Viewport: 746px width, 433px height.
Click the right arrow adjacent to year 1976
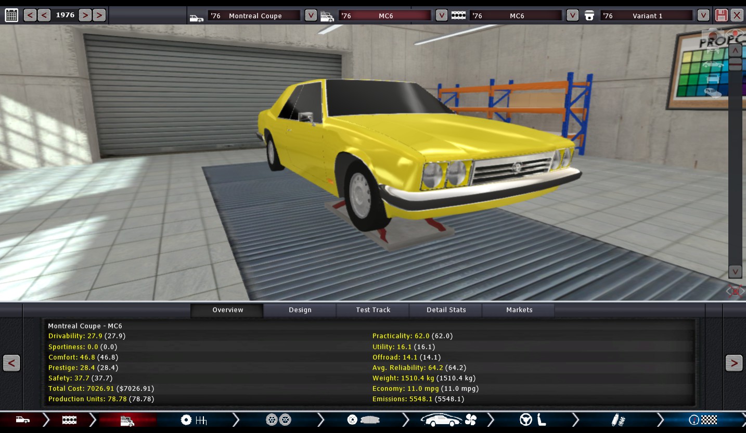click(85, 15)
